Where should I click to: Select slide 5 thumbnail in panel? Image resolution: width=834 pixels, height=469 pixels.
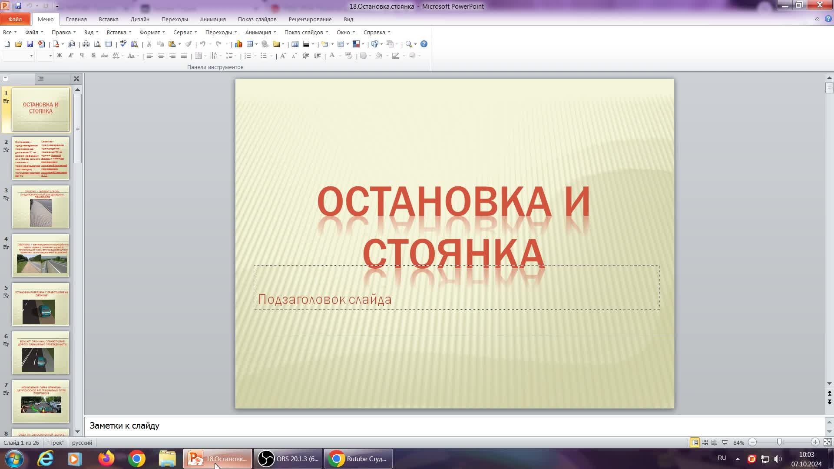point(40,304)
